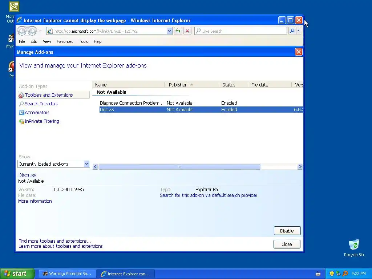Open the Show filter combo box
The height and width of the screenshot is (279, 372).
pos(54,164)
